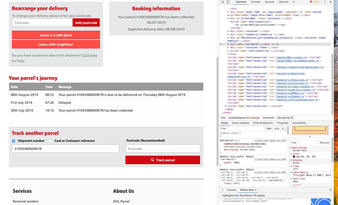
Task: Click the Postcode (Recommended) input field
Action: (x=163, y=149)
